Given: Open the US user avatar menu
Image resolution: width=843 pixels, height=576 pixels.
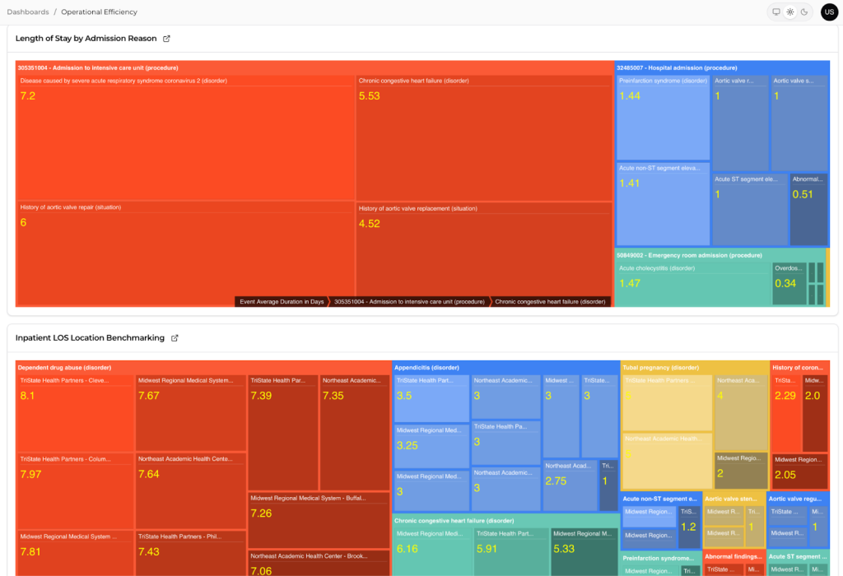Looking at the screenshot, I should coord(828,12).
